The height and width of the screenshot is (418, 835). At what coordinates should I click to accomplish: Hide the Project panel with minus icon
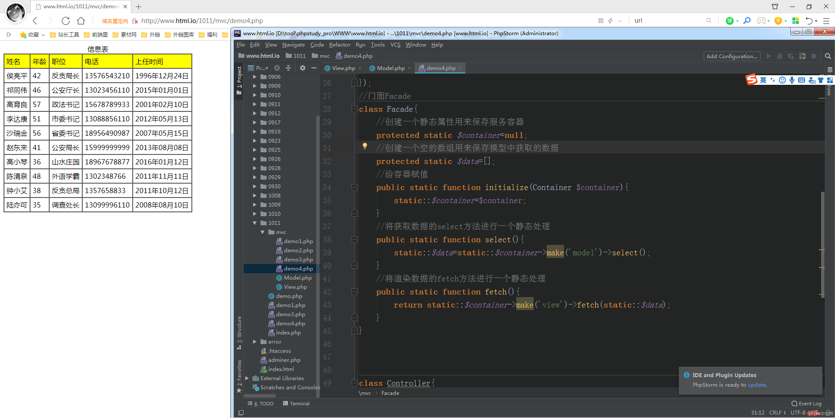[x=314, y=68]
